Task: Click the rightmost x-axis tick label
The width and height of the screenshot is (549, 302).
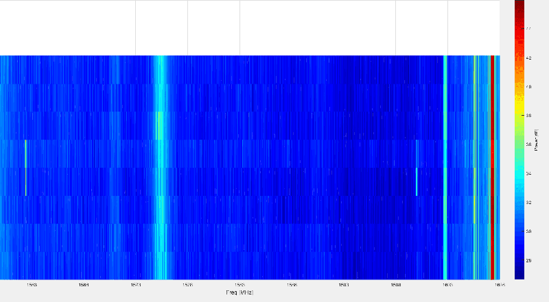Action: pos(498,284)
